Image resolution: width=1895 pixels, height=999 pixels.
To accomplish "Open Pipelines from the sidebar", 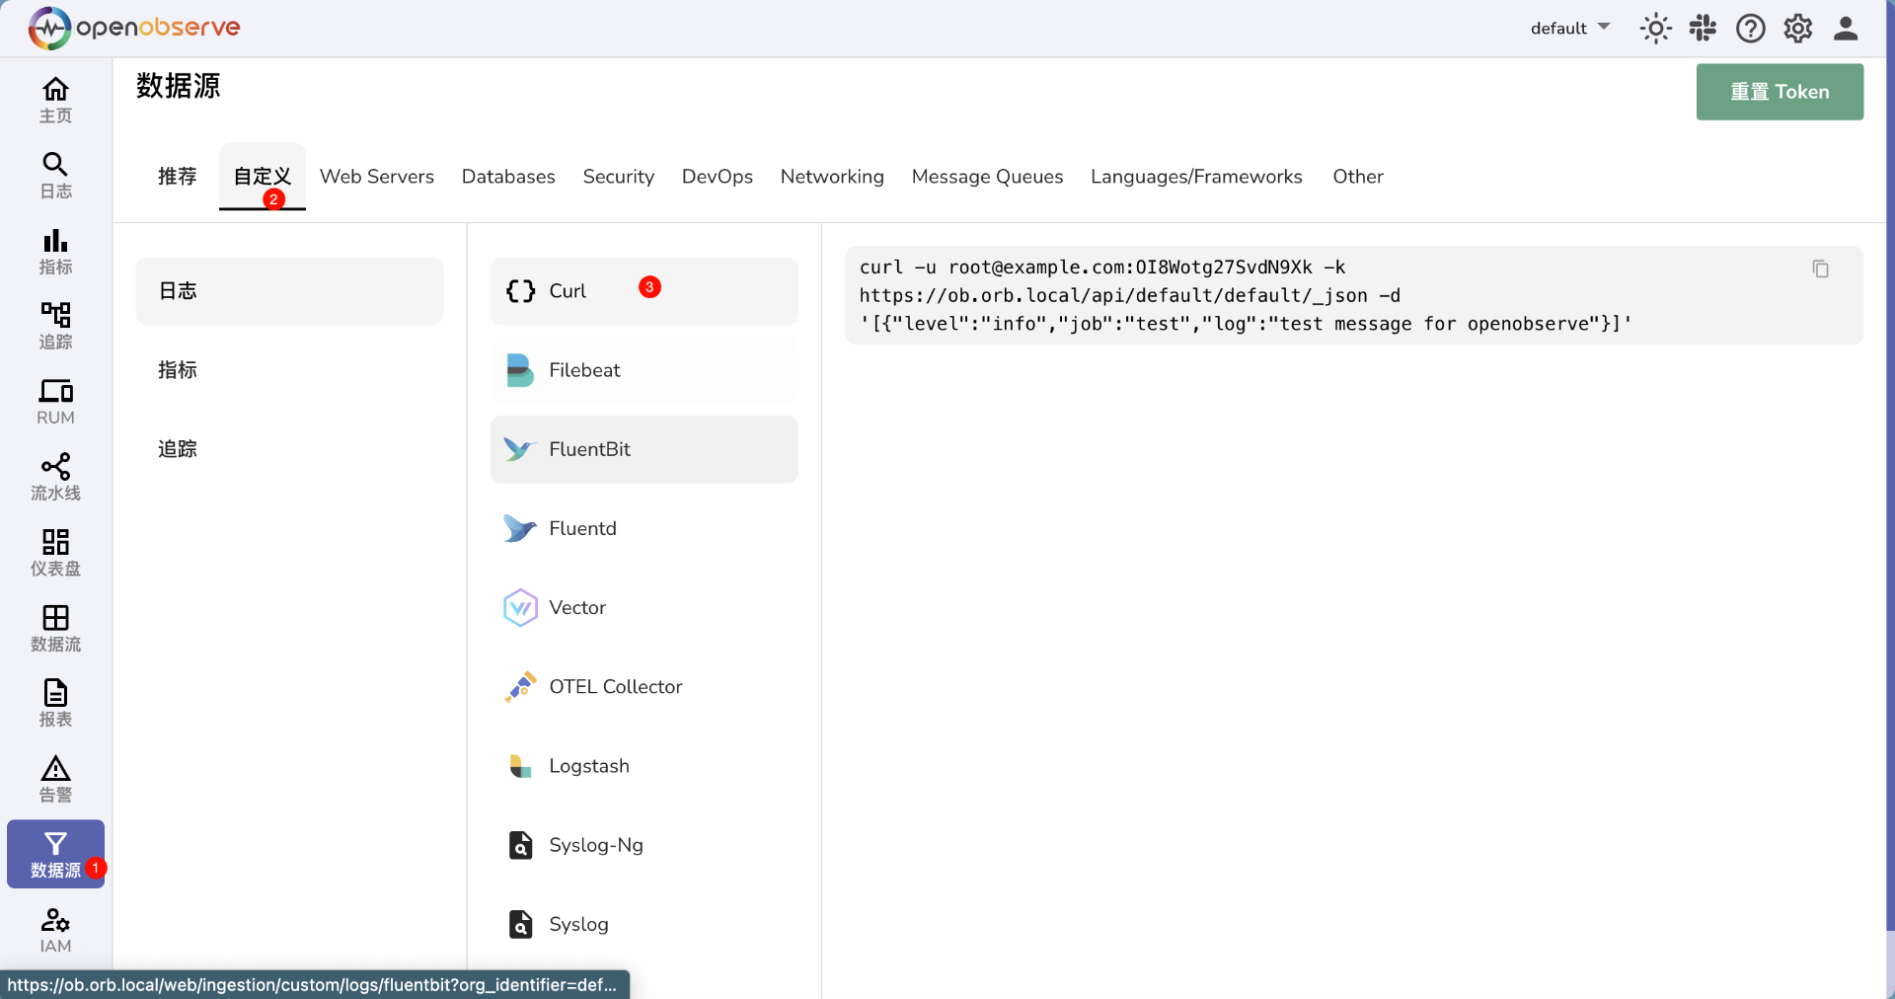I will pyautogui.click(x=55, y=477).
